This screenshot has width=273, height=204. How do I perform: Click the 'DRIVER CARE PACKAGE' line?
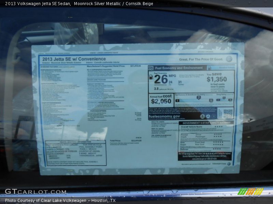click(x=97, y=80)
